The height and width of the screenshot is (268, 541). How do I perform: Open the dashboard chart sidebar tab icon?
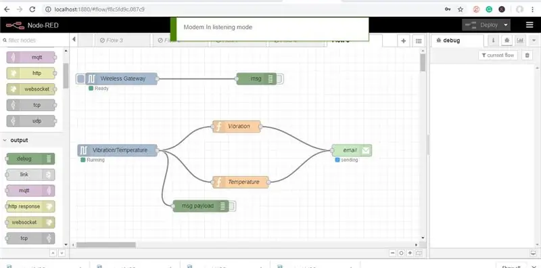[x=520, y=41]
